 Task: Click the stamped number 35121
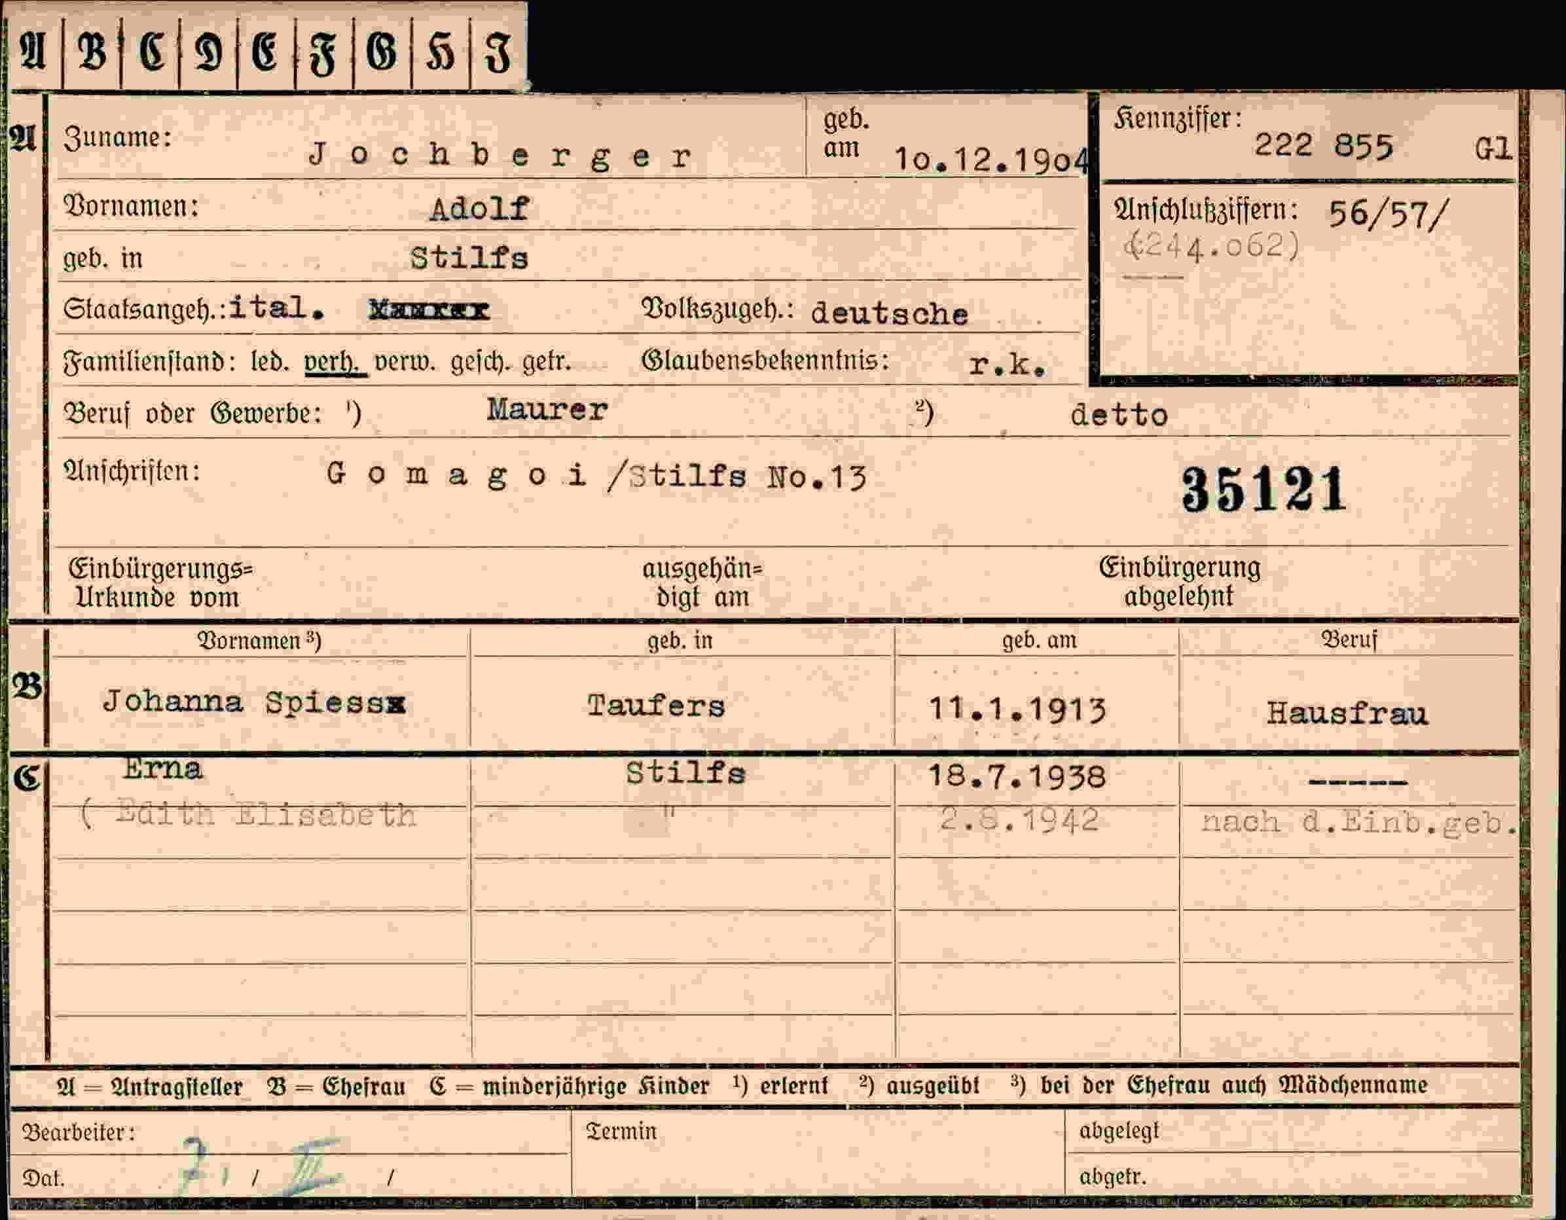[x=1265, y=490]
